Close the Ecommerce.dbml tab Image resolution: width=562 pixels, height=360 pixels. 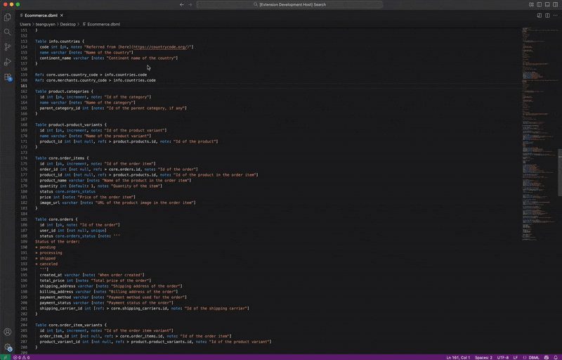tap(62, 15)
